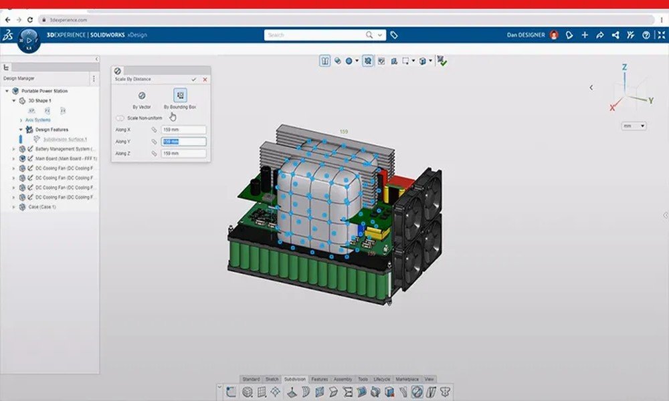The image size is (669, 401).
Task: Open the Assembly tab
Action: coord(343,379)
